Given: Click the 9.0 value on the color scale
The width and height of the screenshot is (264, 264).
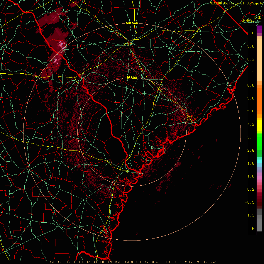Looking at the screenshot, I should pos(251,46).
